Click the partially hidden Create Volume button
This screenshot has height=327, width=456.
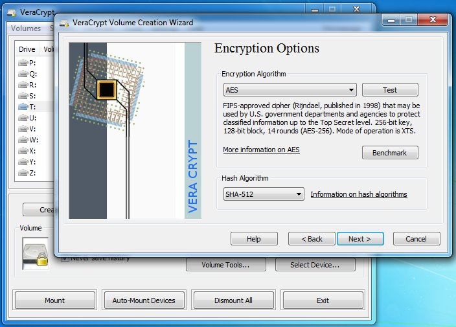point(39,210)
